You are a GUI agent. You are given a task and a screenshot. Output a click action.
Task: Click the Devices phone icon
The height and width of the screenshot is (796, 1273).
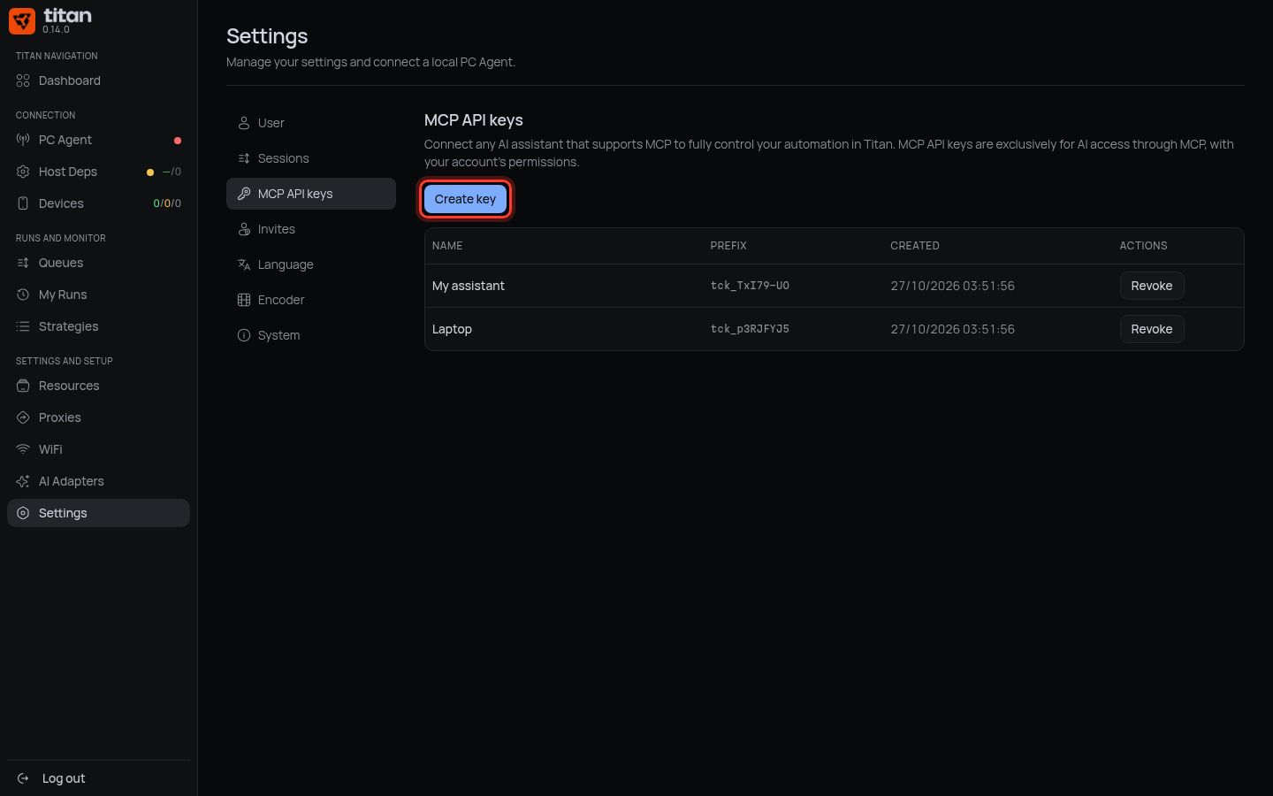(x=23, y=203)
